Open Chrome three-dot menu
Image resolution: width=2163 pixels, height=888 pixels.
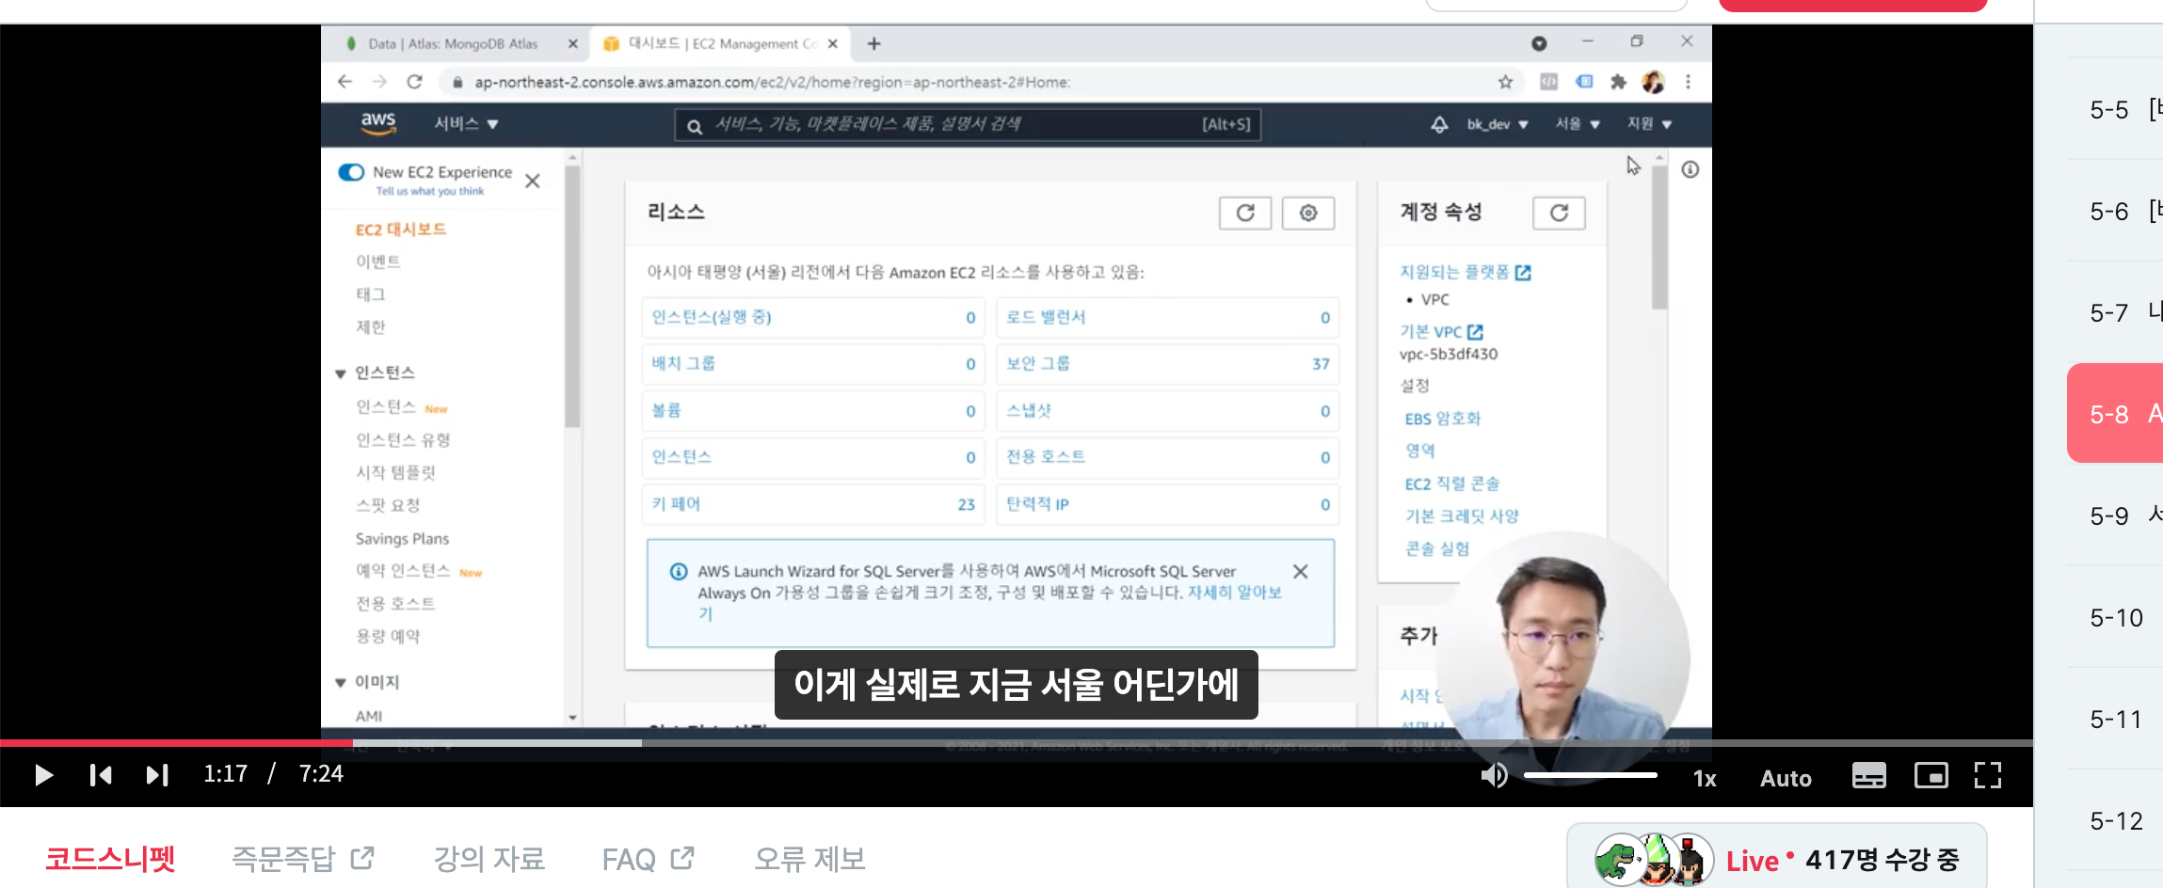[x=1688, y=82]
